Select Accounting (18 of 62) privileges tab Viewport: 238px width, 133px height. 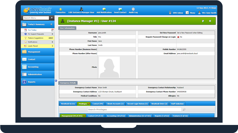pos(116,116)
